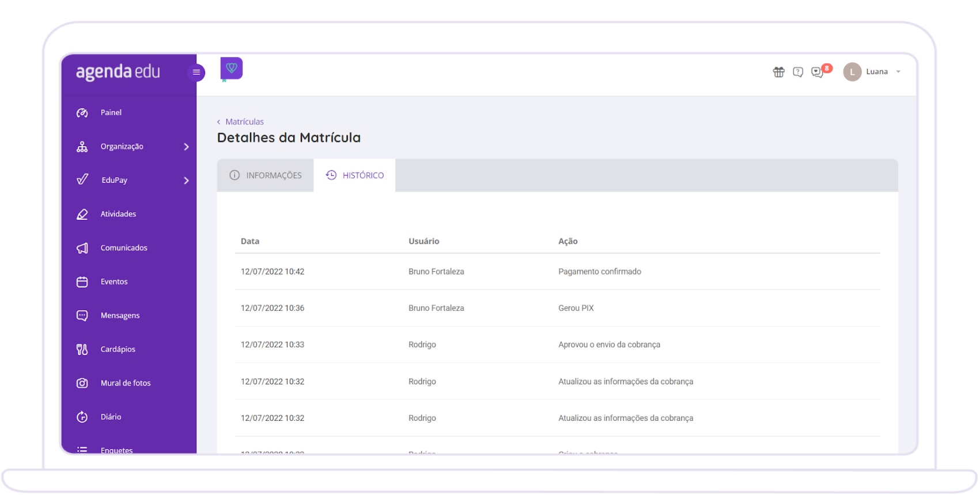Image resolution: width=980 pixels, height=495 pixels.
Task: Click the date 12/07/2022 10:36
Action: point(273,309)
